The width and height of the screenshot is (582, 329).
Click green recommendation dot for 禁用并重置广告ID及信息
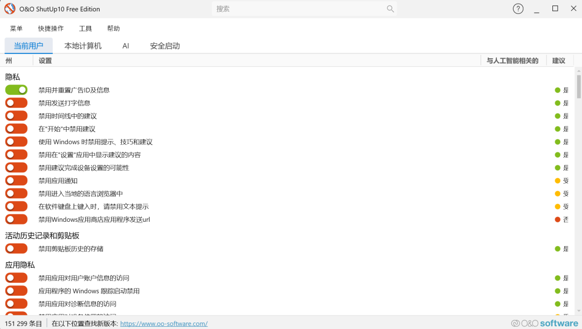[557, 90]
